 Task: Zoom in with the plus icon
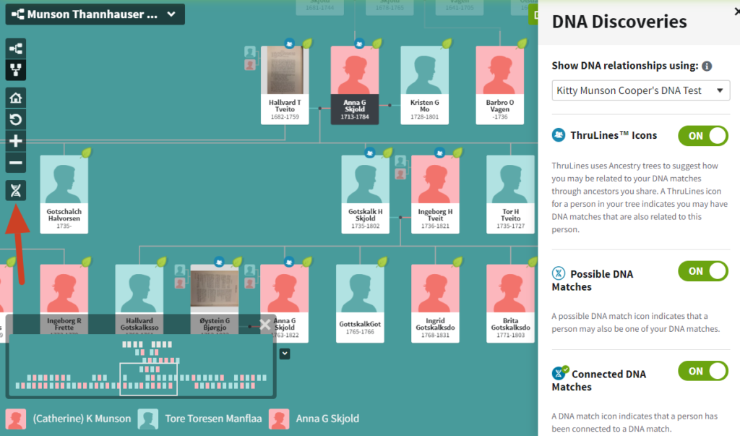16,141
